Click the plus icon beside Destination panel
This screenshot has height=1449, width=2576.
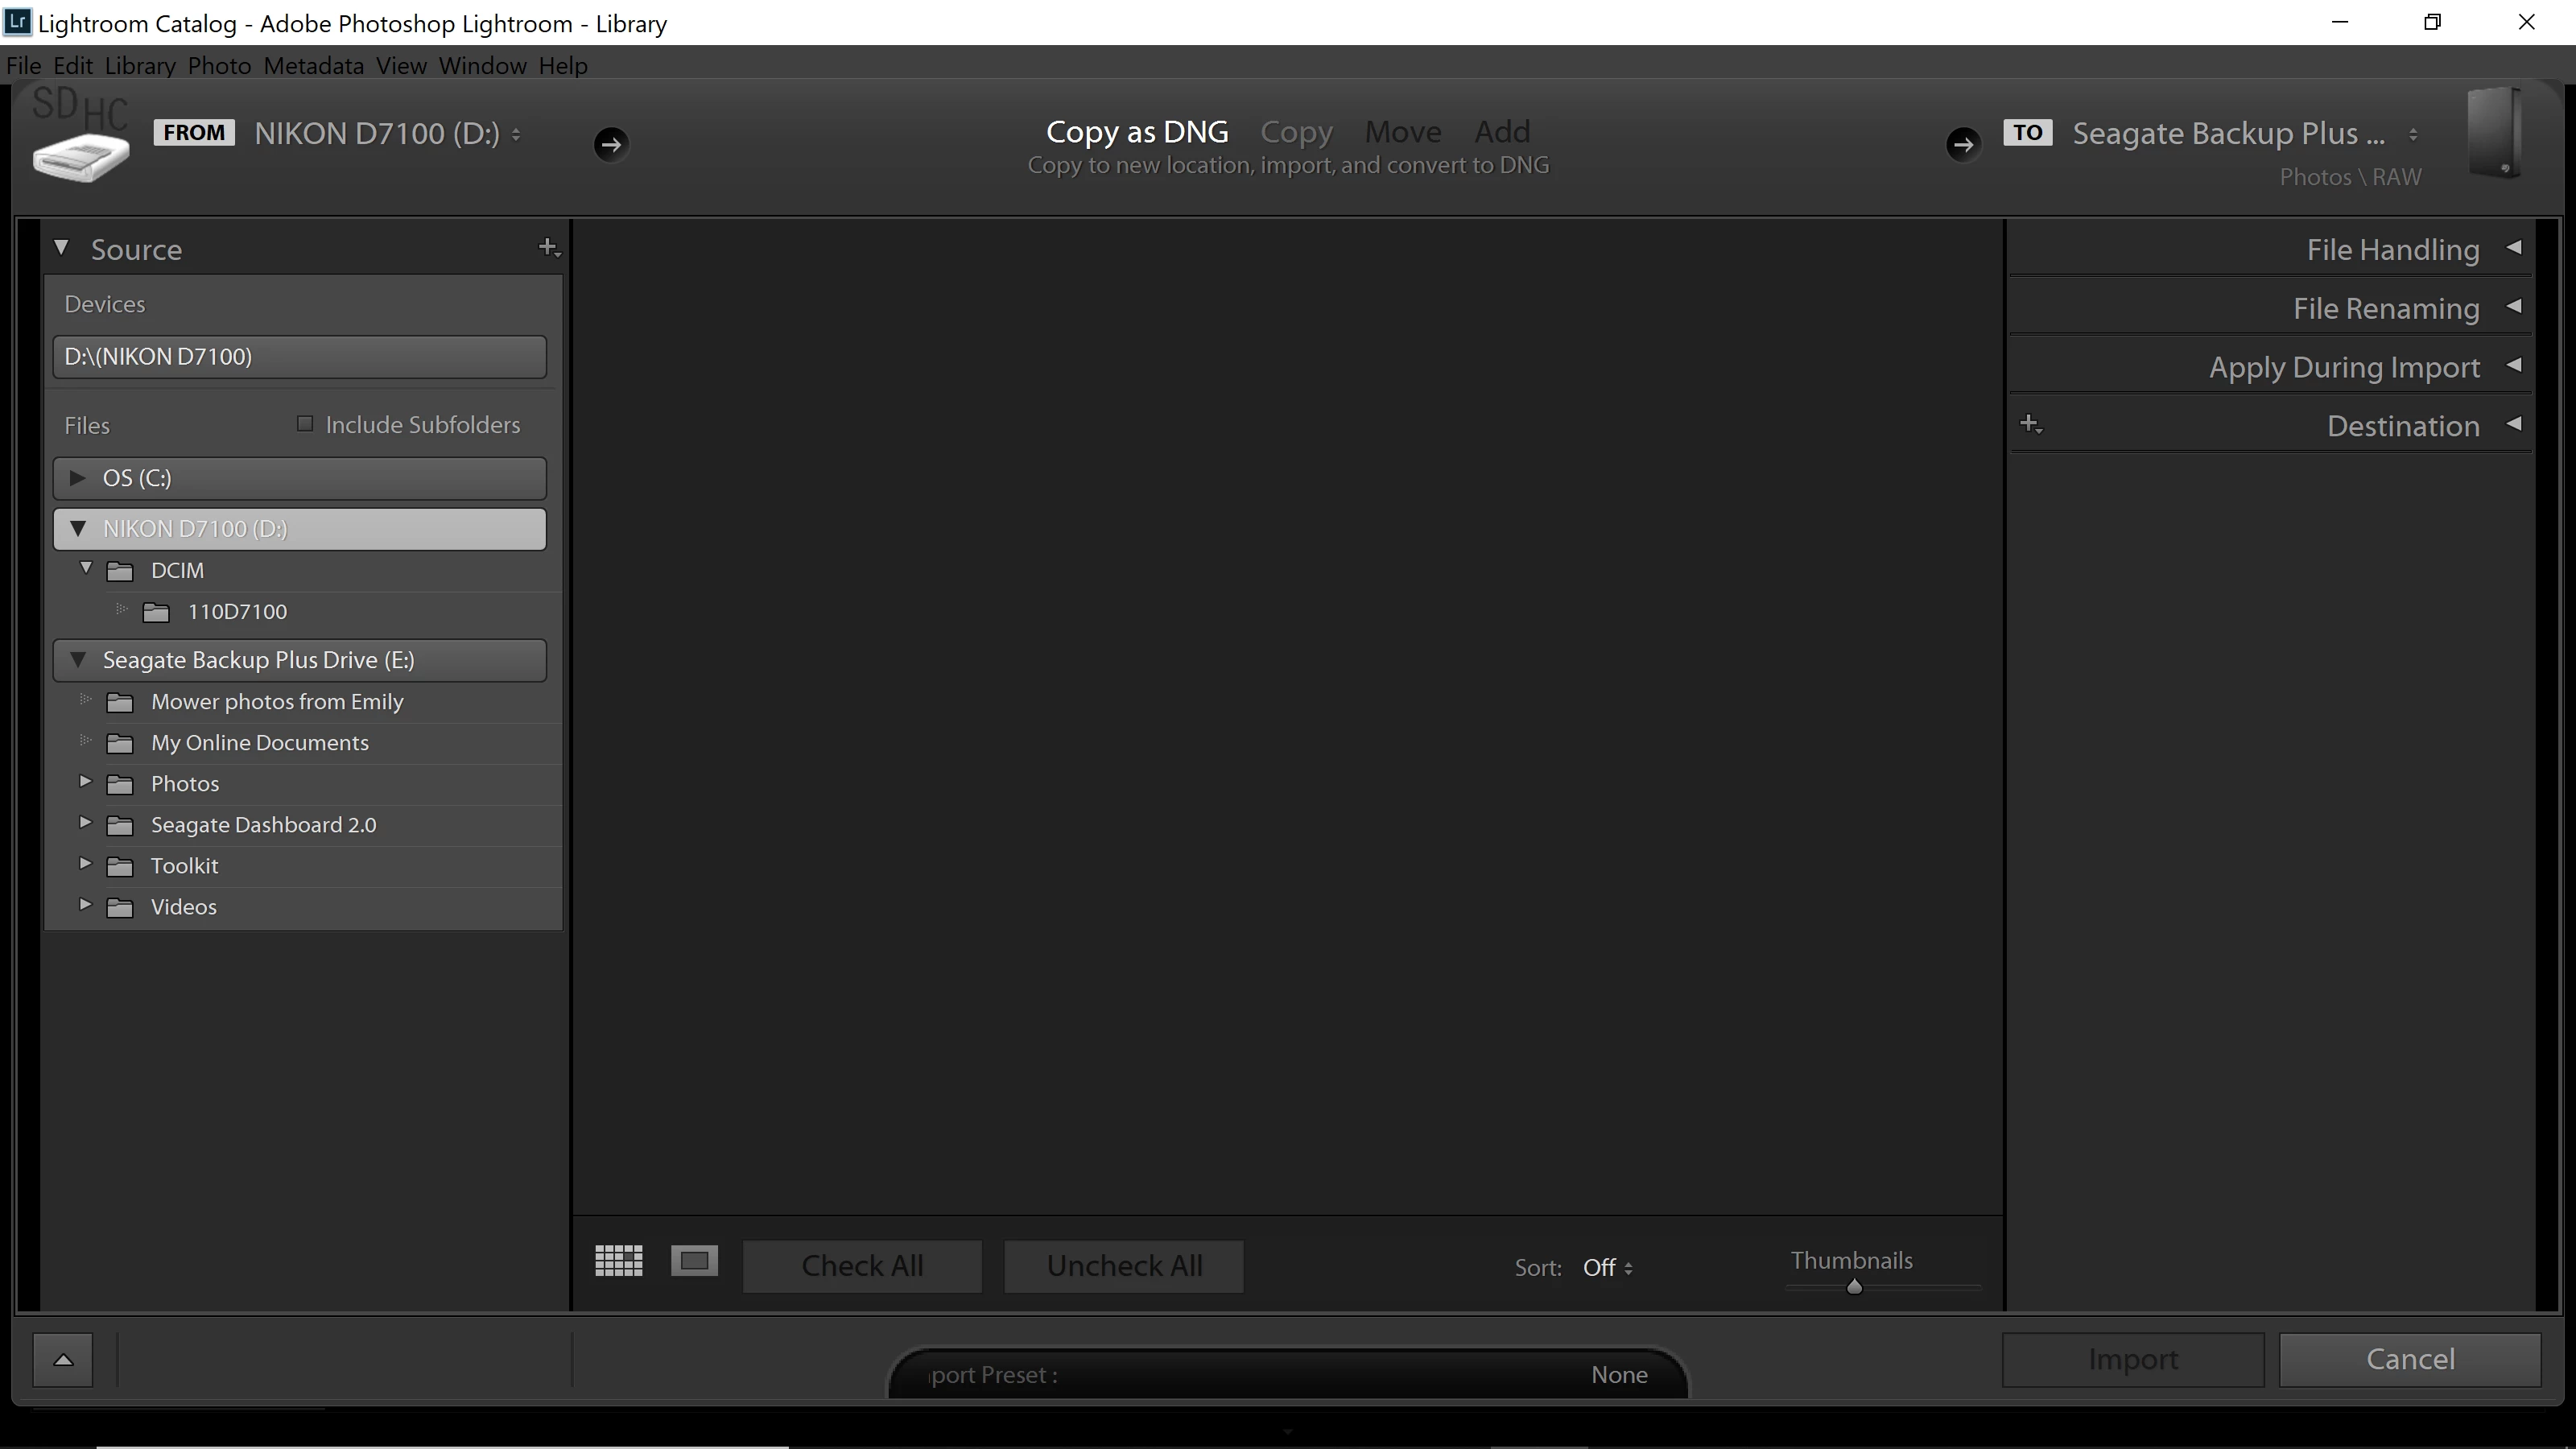coord(2030,424)
